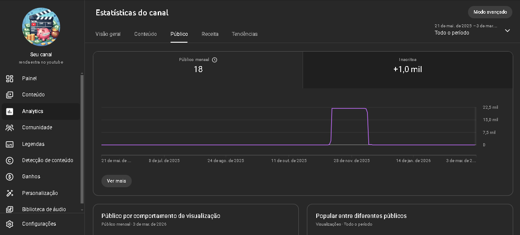Click the Comunidade people icon
The image size is (520, 235).
click(x=9, y=128)
